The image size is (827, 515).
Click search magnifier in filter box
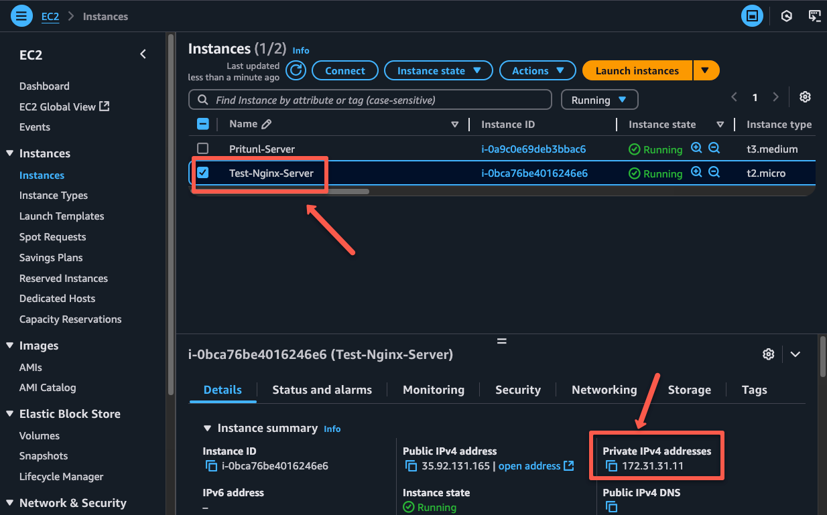(202, 100)
